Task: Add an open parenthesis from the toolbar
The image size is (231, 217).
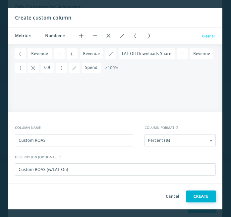Action: click(135, 36)
